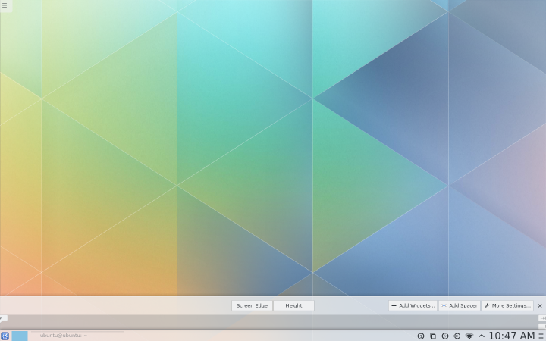Open More Settings for the panel
Image resolution: width=546 pixels, height=341 pixels.
(x=507, y=305)
